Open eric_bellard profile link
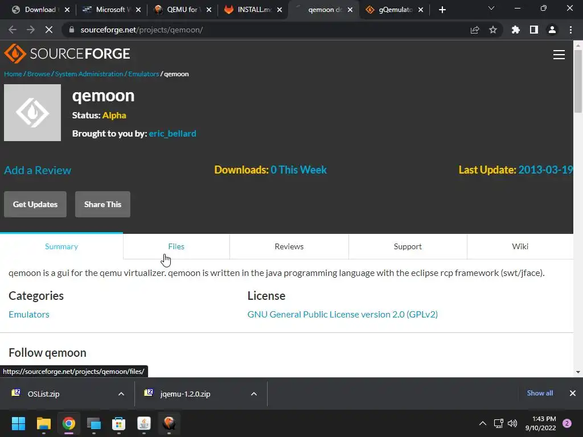Image resolution: width=583 pixels, height=437 pixels. [173, 133]
